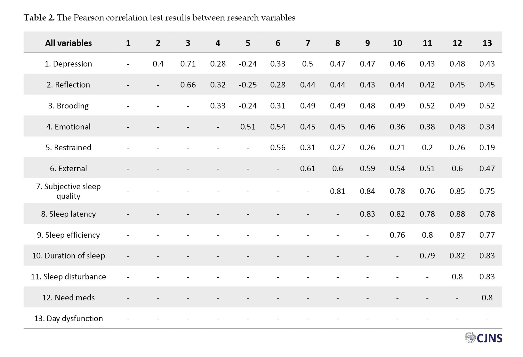Click the "Table 2." caption title
Viewport: 523px width, 357px height.
pos(39,17)
